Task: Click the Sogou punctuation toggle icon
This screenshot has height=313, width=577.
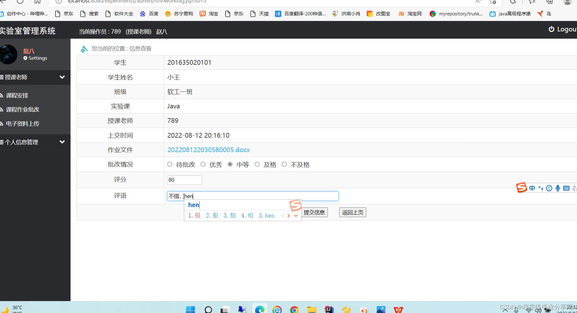Action: click(541, 188)
